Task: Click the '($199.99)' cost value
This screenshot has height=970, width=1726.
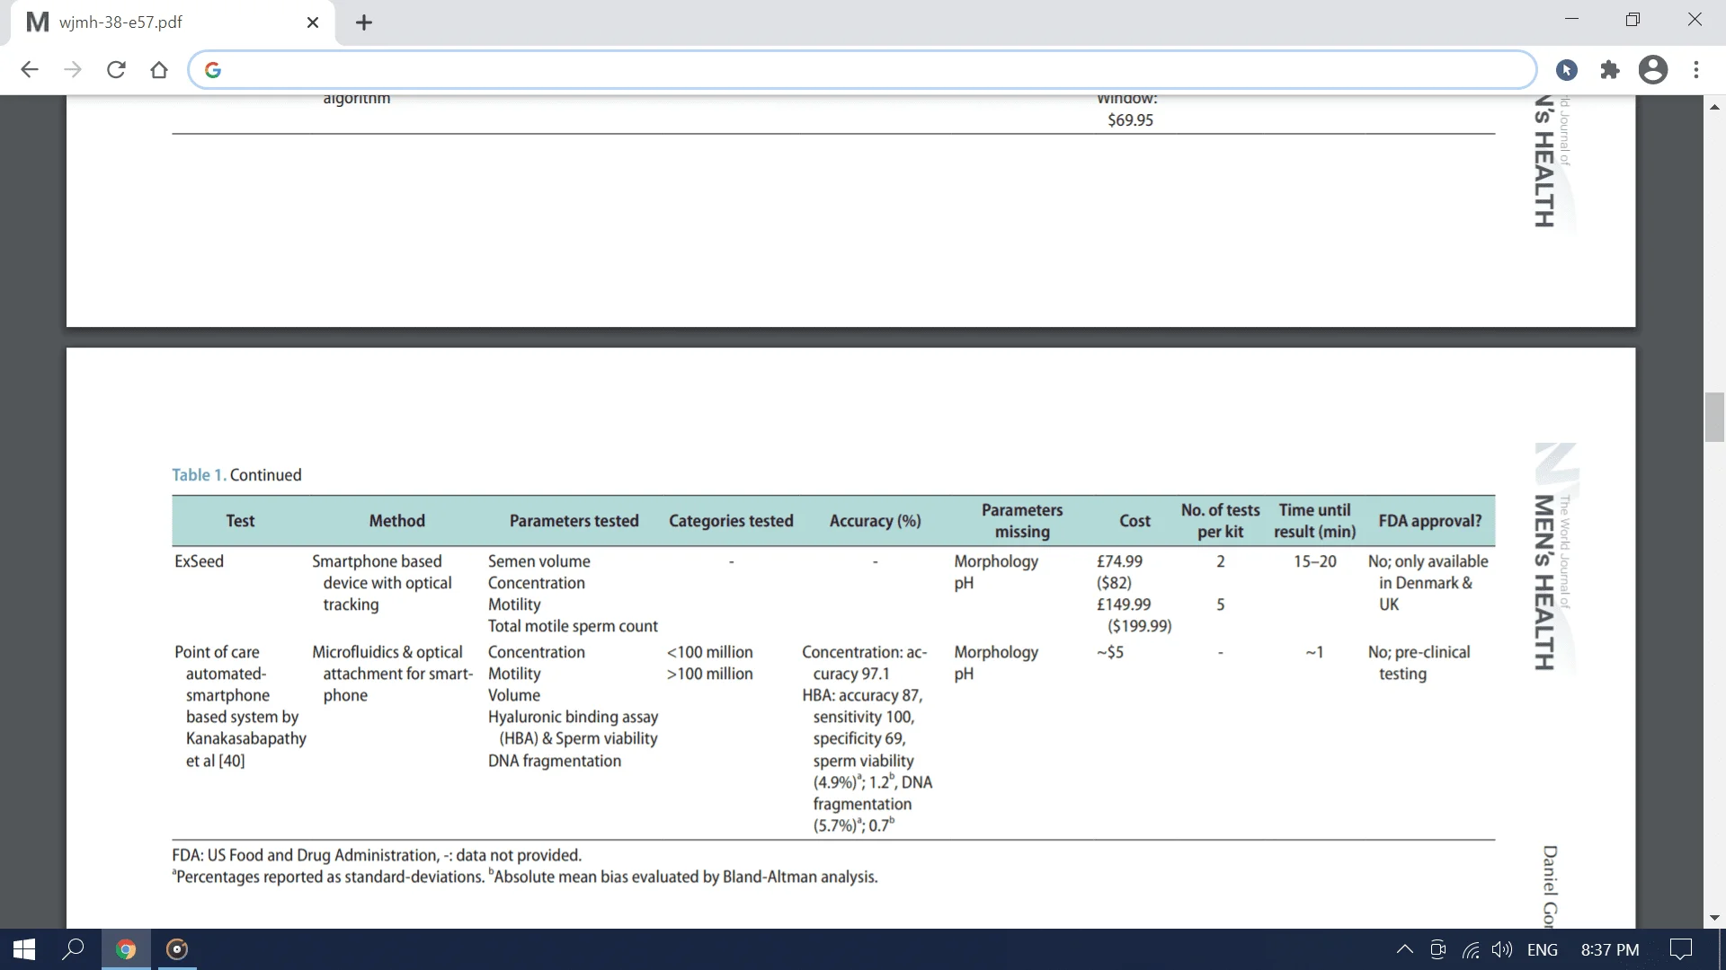Action: tap(1139, 626)
